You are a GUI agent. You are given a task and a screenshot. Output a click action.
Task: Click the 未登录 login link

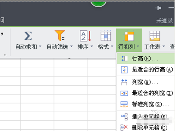coord(164,20)
